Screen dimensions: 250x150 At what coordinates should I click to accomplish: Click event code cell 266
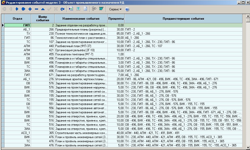(x=43, y=29)
